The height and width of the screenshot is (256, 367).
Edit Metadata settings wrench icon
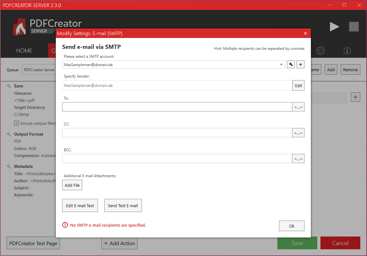click(9, 166)
